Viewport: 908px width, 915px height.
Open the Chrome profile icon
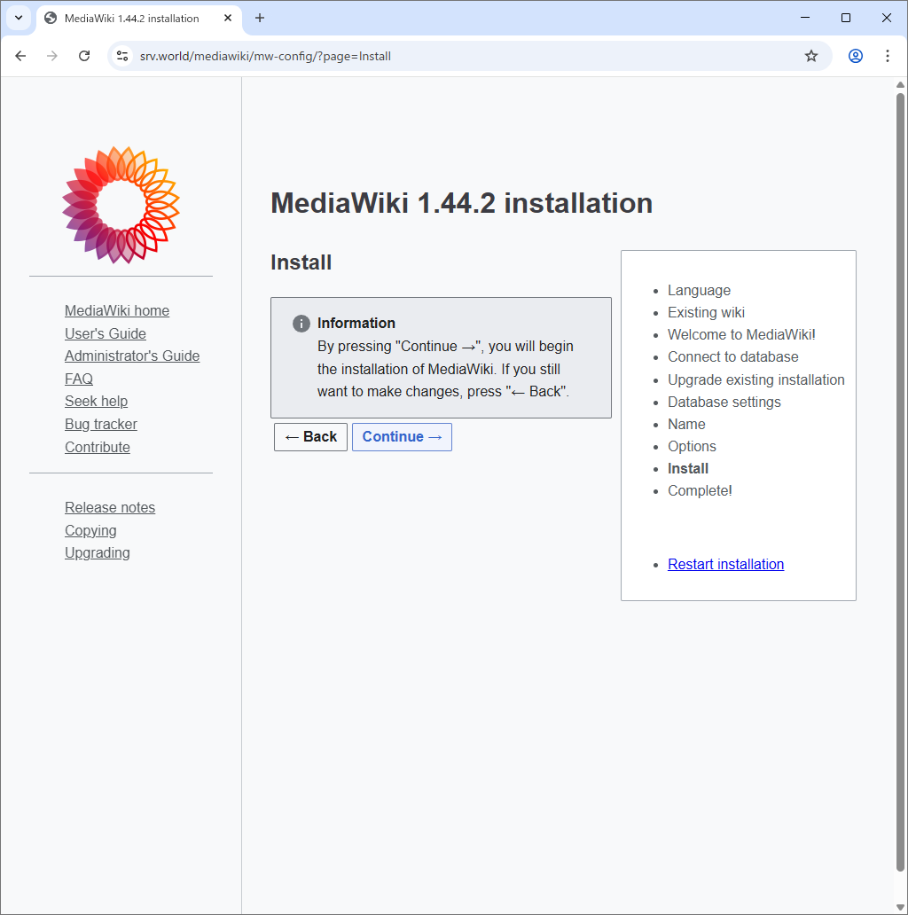(x=856, y=56)
